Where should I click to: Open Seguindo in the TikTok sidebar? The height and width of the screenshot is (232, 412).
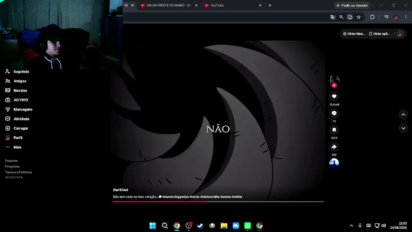click(17, 72)
